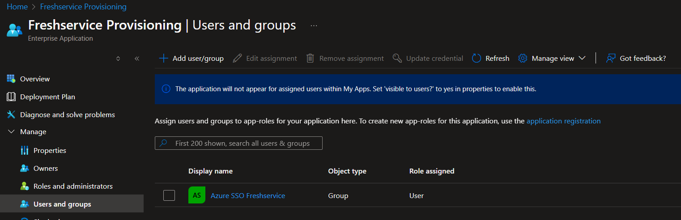Click the Diagnose and solve problems wrench icon
The image size is (681, 220).
click(x=11, y=114)
